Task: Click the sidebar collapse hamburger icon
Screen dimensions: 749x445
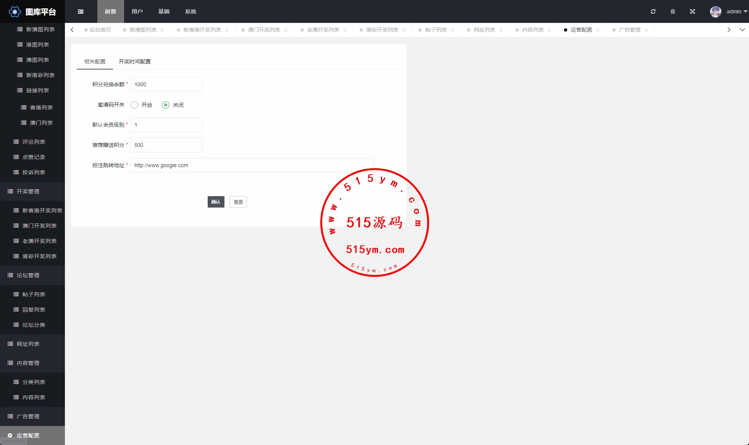Action: pos(81,11)
